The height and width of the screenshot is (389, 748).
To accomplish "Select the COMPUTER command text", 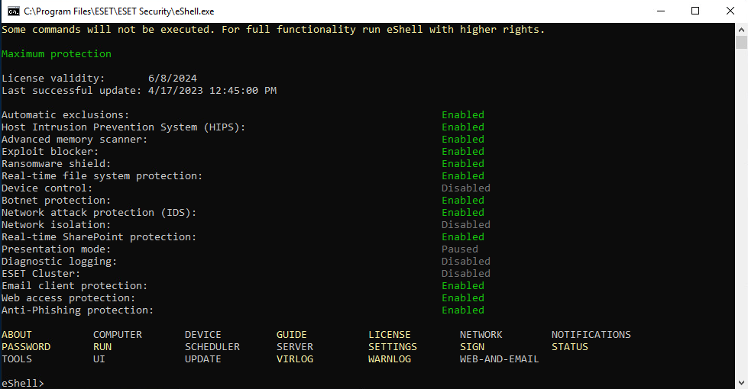I will [118, 335].
